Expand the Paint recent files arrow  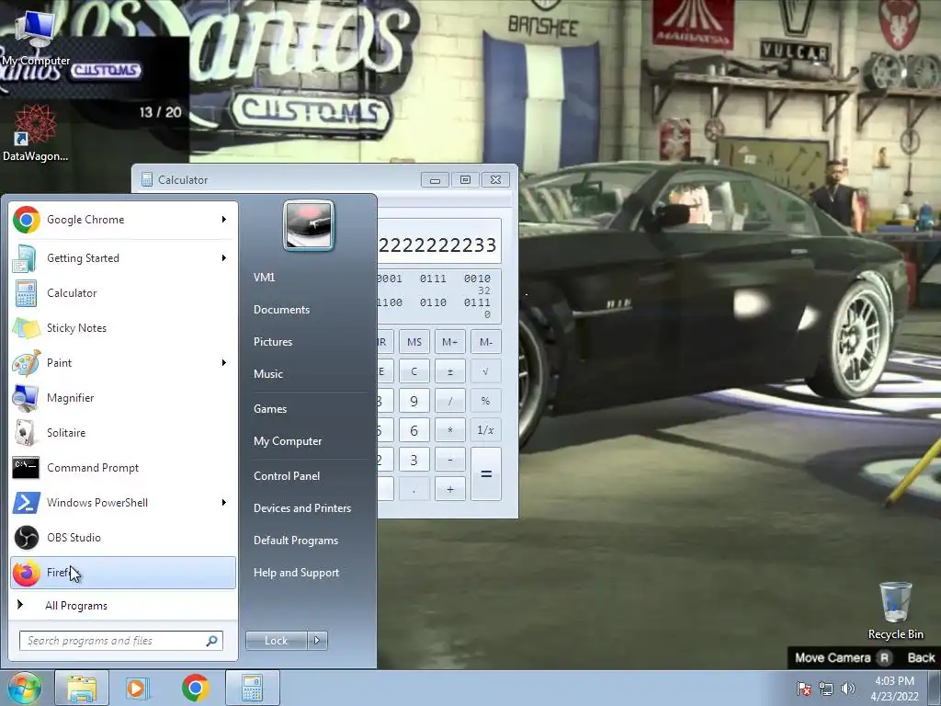coord(224,362)
